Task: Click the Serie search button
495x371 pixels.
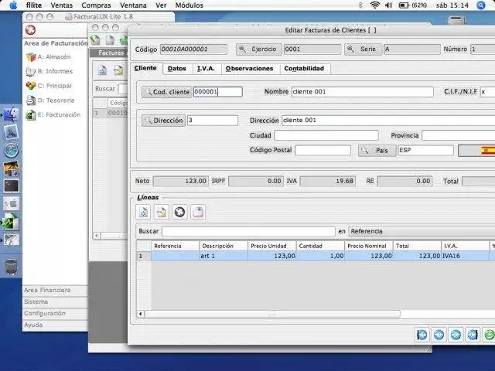Action: [363, 49]
